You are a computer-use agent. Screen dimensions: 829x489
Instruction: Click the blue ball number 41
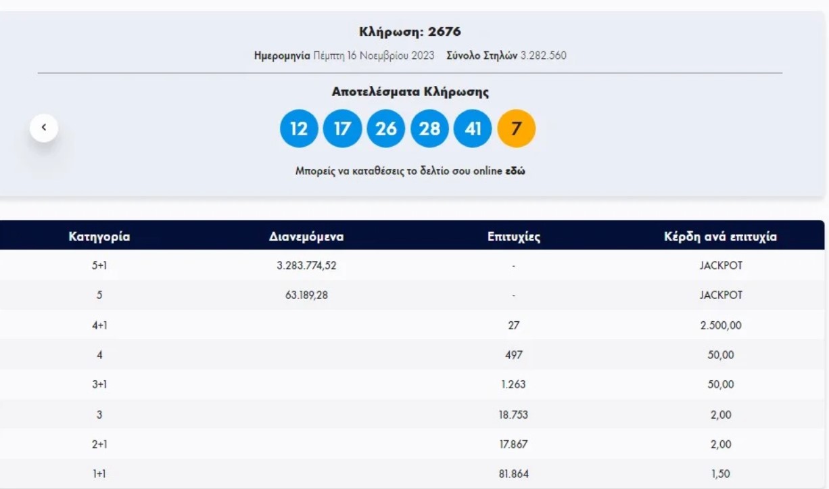click(473, 129)
